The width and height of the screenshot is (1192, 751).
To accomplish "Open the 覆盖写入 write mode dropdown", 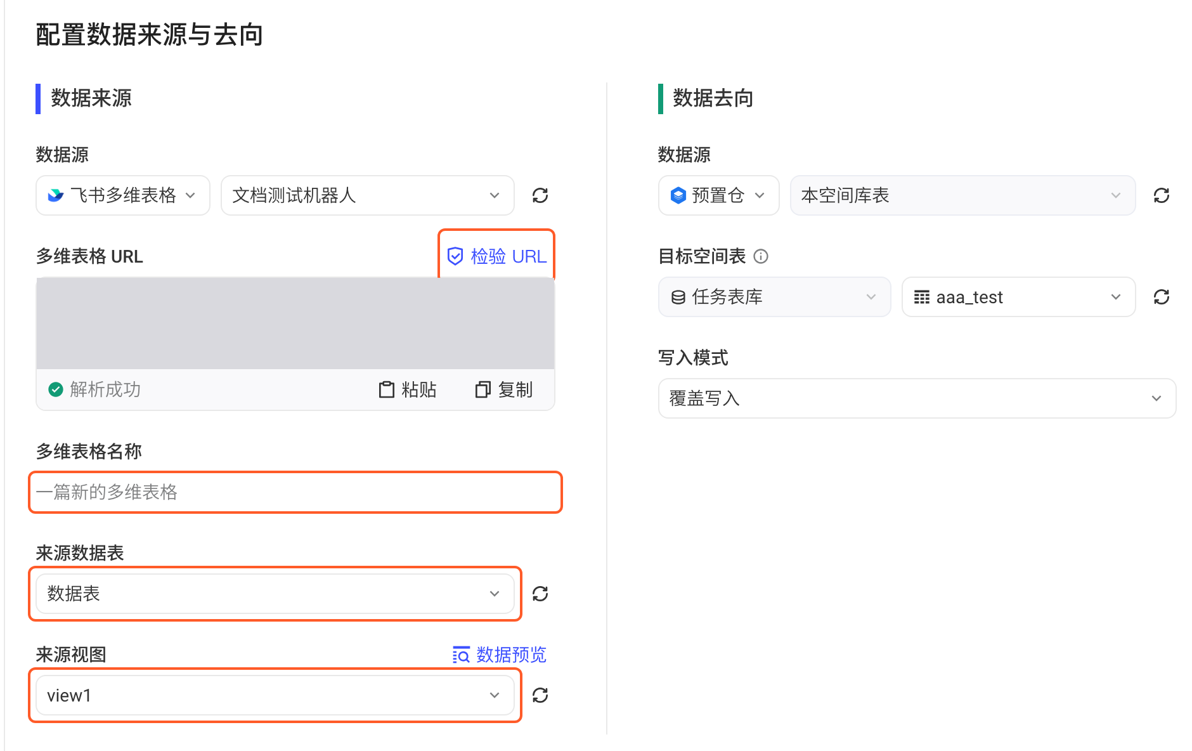I will (917, 398).
